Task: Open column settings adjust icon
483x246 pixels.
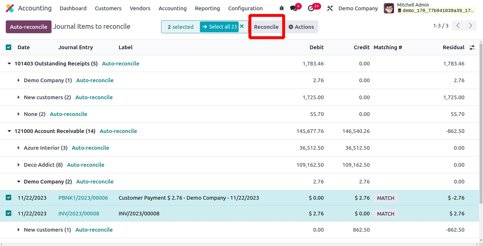Action: [x=472, y=47]
